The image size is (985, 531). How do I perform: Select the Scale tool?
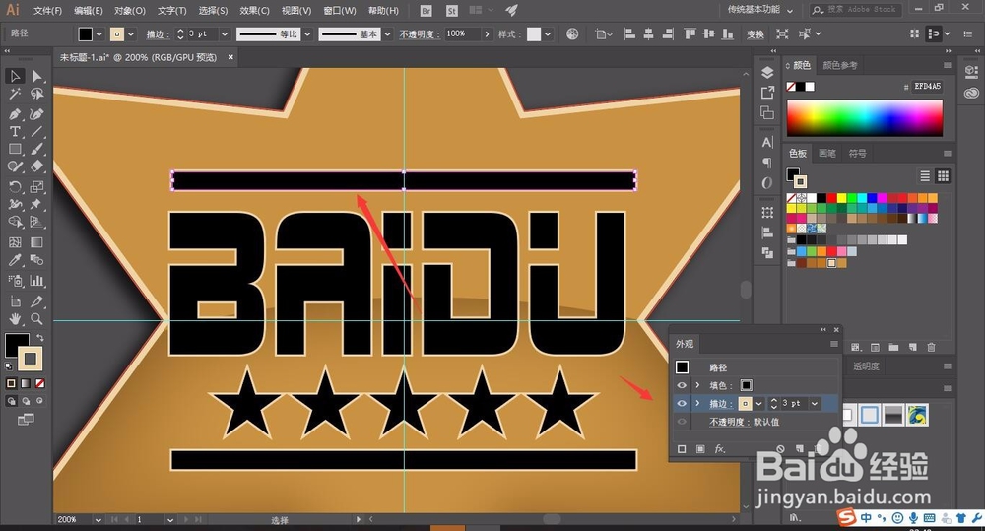point(37,186)
